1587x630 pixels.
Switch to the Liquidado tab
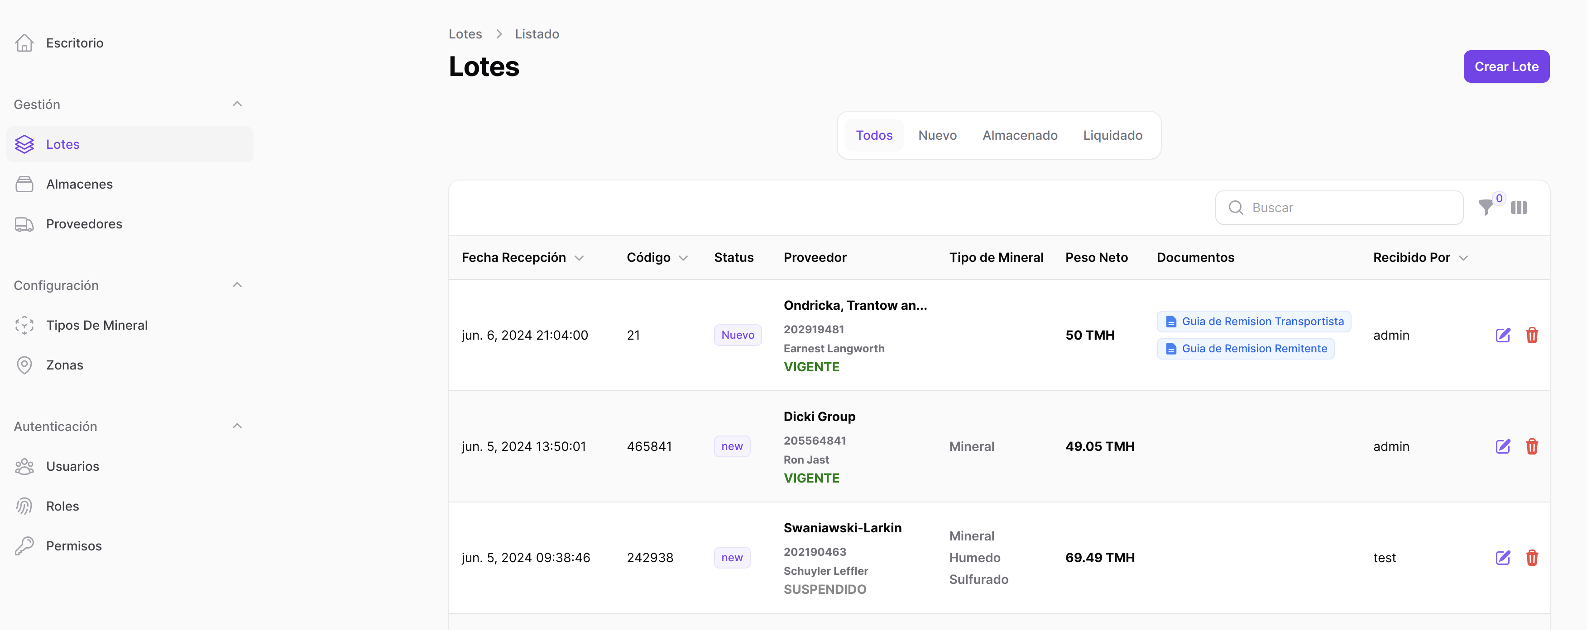1112,135
